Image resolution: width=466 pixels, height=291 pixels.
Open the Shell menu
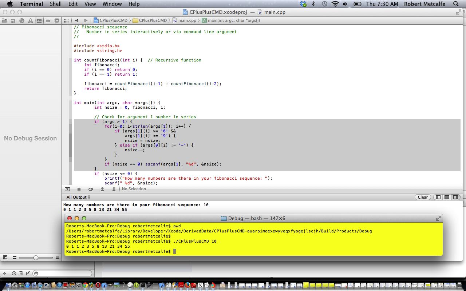coord(55,4)
